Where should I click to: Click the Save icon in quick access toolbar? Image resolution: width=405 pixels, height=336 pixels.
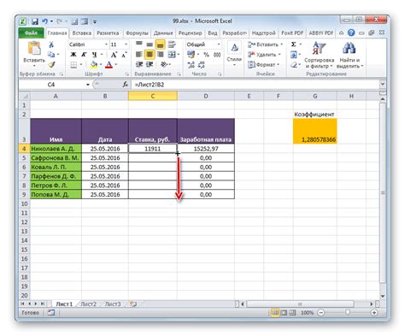tap(35, 21)
